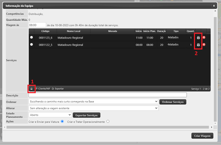Open the Estado Planeamento dropdown
This screenshot has width=221, height=145.
point(50,115)
